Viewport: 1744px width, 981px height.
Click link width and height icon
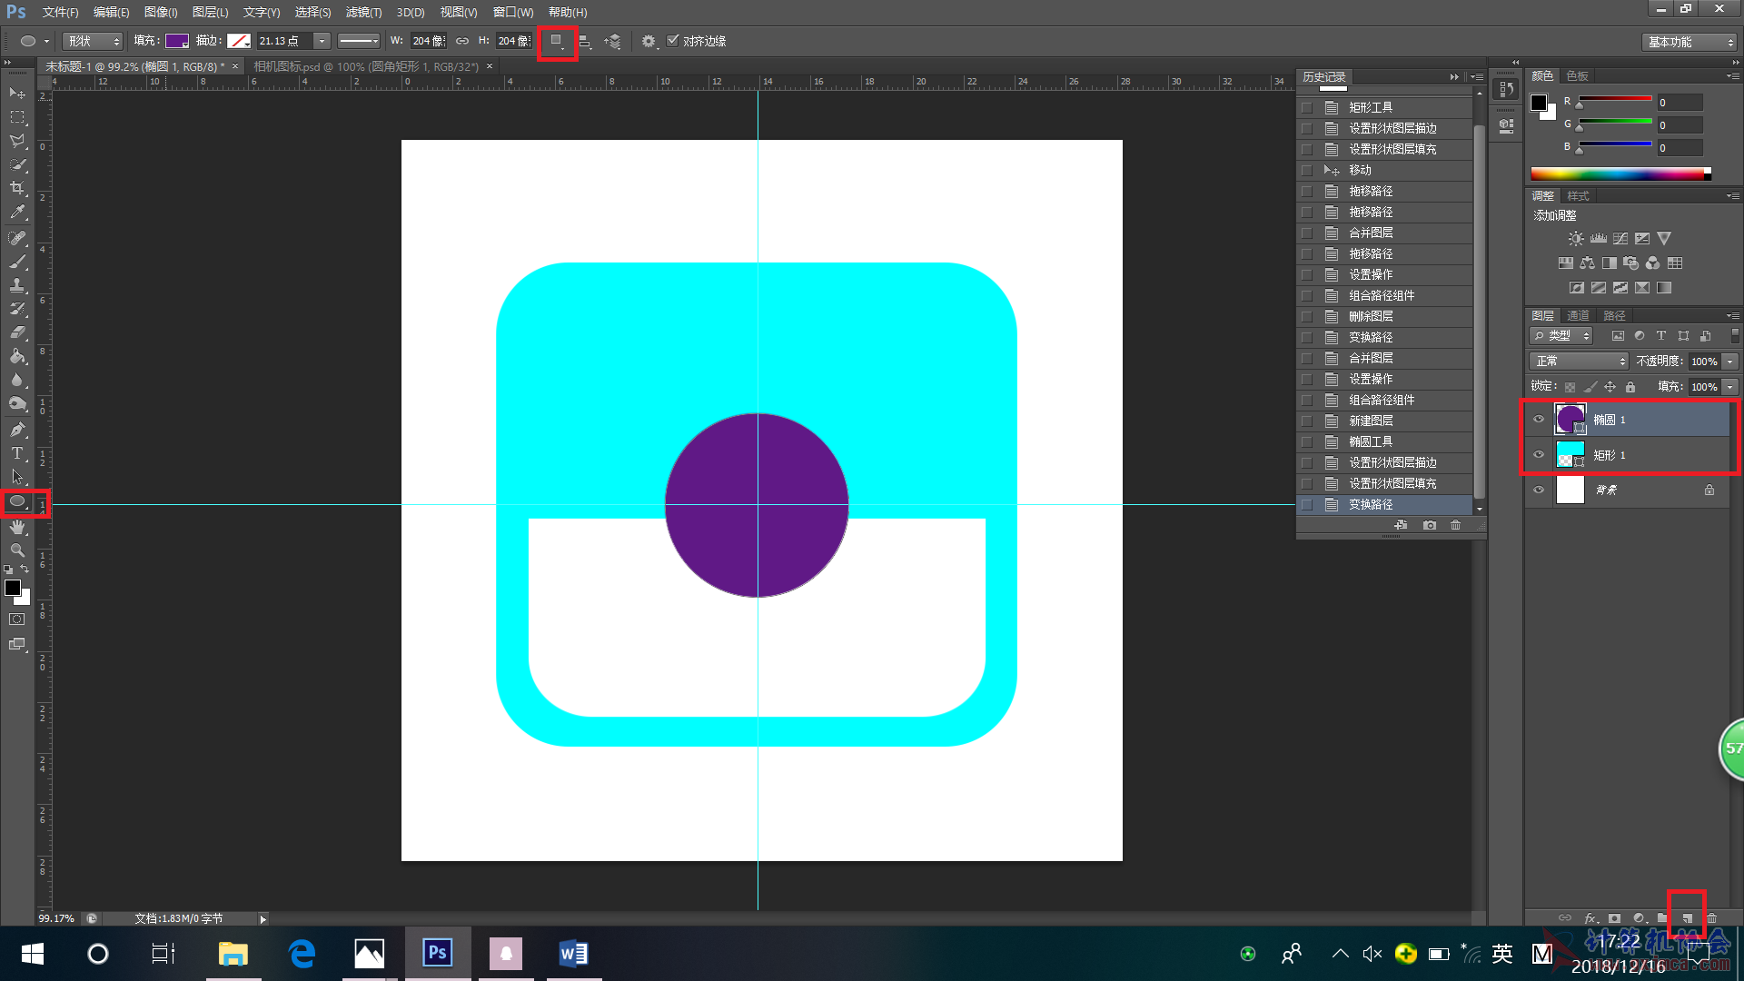[x=461, y=41]
